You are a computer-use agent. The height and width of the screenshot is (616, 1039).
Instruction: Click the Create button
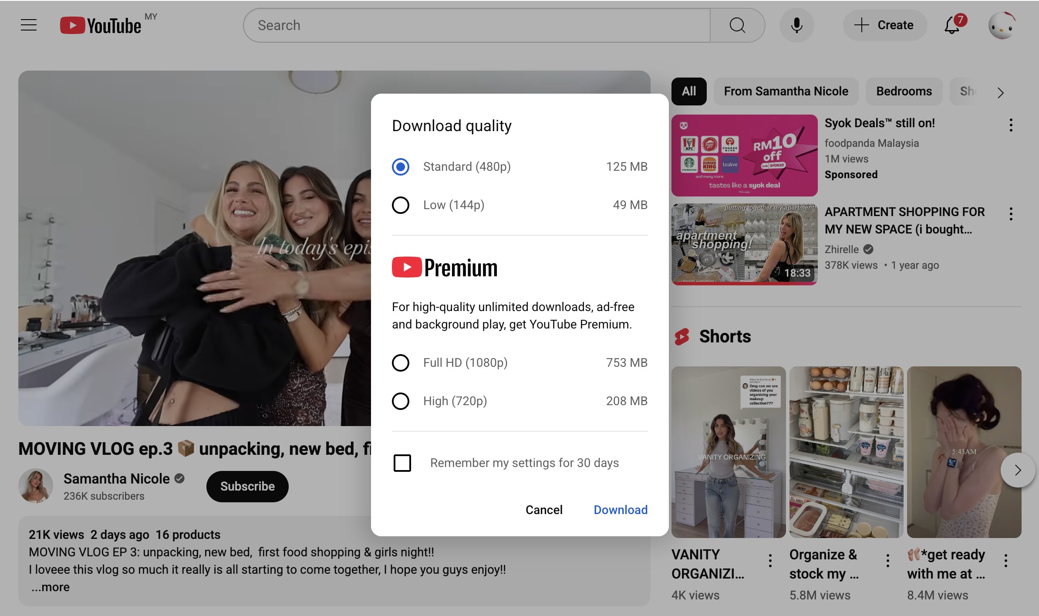(884, 25)
